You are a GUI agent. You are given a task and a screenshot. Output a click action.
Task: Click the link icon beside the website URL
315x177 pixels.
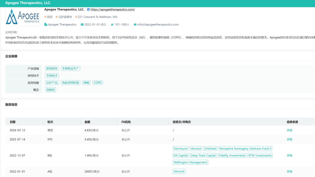point(88,9)
